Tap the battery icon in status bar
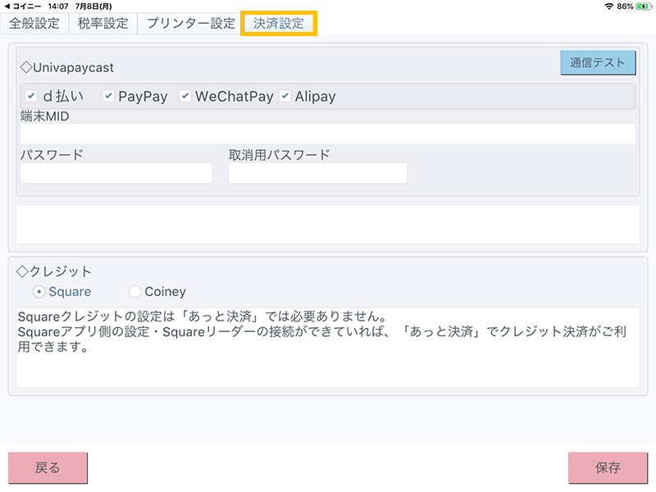Image resolution: width=656 pixels, height=492 pixels. pos(643,6)
